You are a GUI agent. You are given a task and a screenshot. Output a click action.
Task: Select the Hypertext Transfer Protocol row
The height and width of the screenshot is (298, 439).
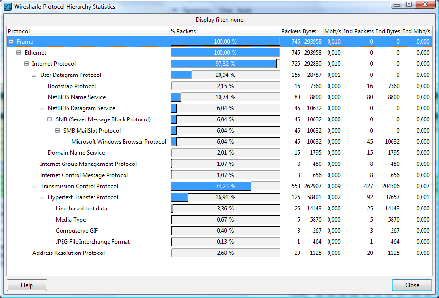pos(219,197)
